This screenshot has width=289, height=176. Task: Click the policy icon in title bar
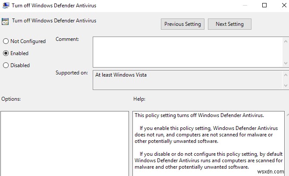coord(5,6)
